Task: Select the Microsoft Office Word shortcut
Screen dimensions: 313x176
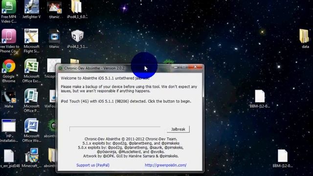Action: [x=31, y=125]
